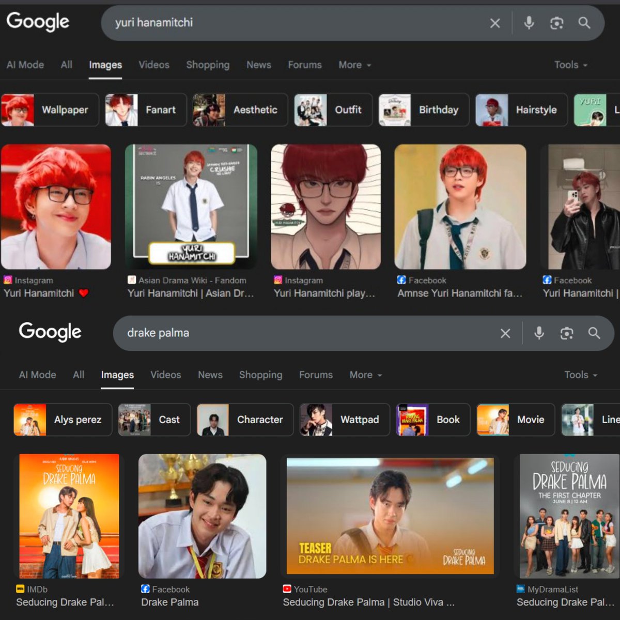This screenshot has height=620, width=620.
Task: View the MyDramaList "The First Chapter" poster thumbnail
Action: (x=569, y=516)
